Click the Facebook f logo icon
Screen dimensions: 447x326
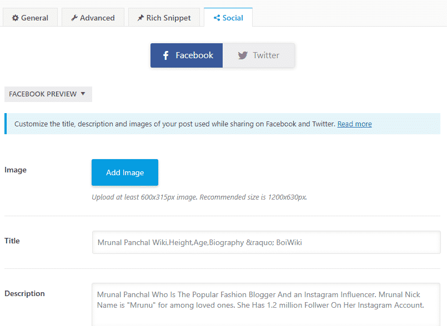[166, 55]
